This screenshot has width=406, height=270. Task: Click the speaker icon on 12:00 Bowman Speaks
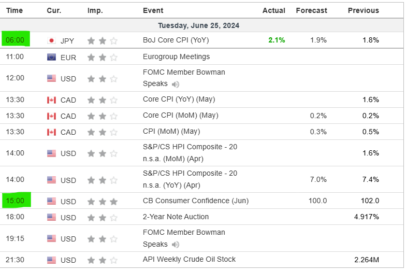tap(176, 84)
